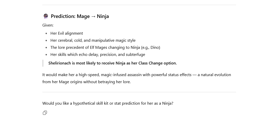
Task: Click the 'Her Evil alignment' list item
Action: [67, 33]
